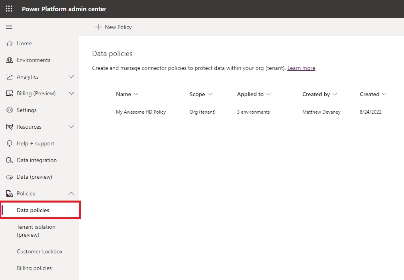Viewport: 404px width, 280px height.
Task: Open Data (preview) page
Action: (39, 177)
